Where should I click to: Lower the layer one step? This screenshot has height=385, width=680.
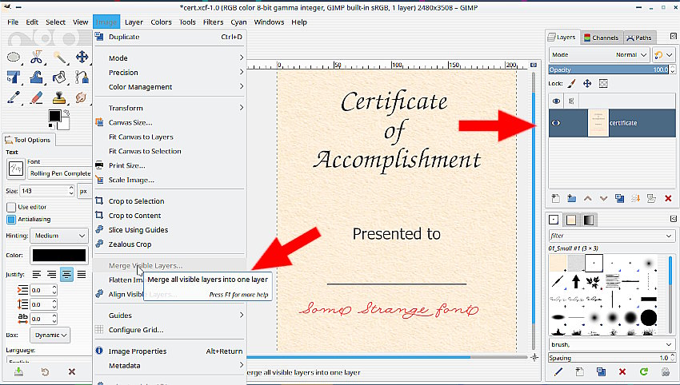point(604,198)
